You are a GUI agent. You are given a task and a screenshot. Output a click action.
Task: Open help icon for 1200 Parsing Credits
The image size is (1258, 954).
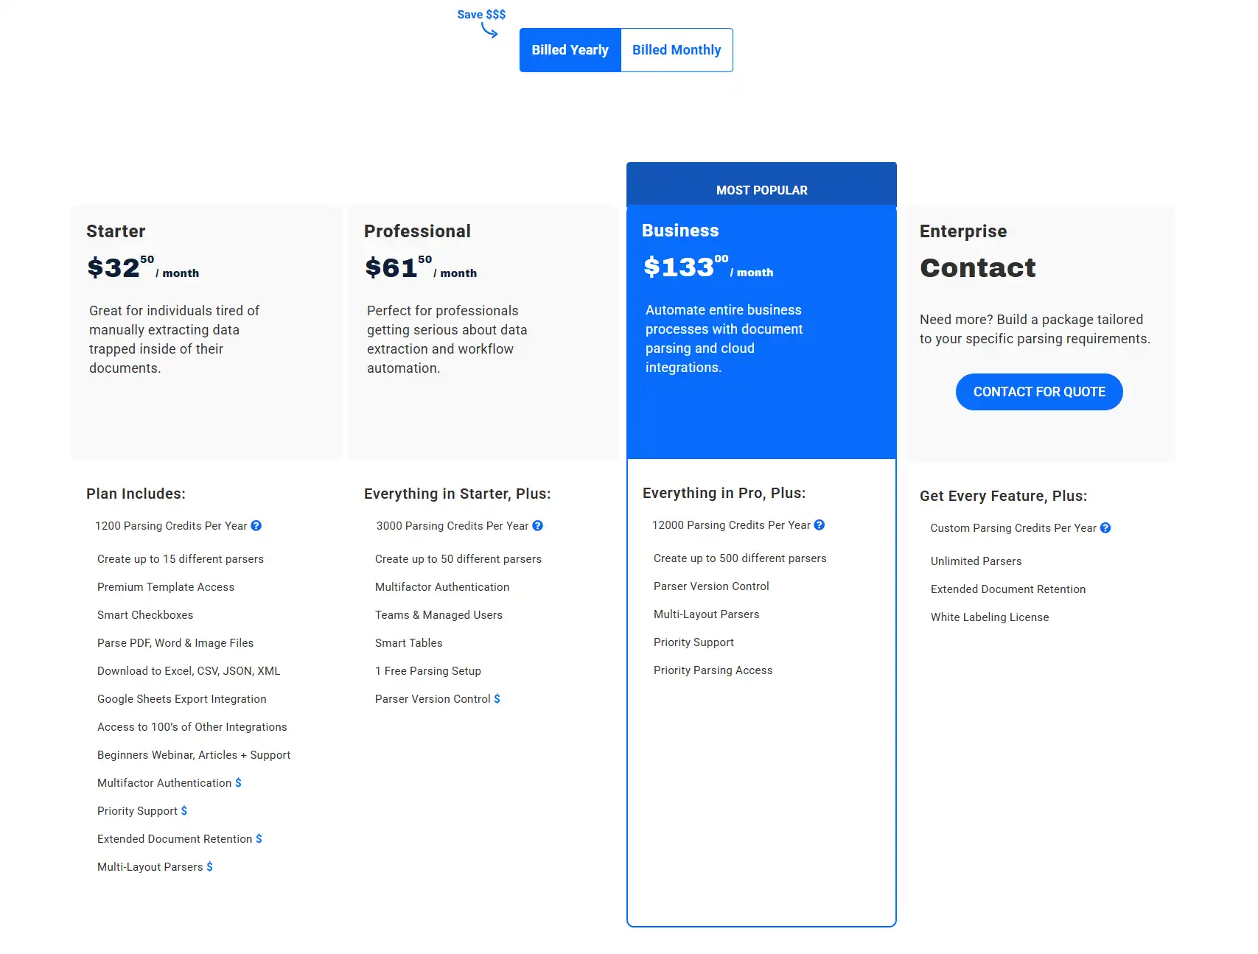click(x=256, y=526)
